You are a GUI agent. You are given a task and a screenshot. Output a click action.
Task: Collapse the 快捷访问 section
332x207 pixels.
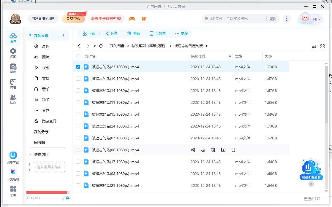[x=30, y=155]
